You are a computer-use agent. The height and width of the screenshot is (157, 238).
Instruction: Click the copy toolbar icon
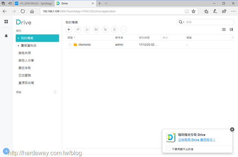[x=105, y=29]
